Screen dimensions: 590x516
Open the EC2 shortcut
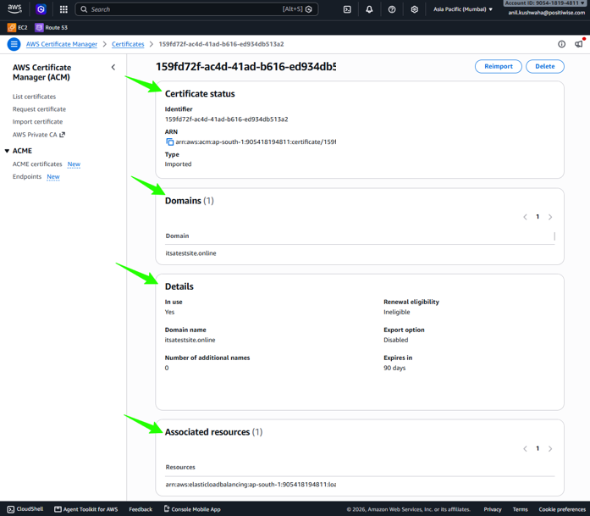click(x=17, y=27)
